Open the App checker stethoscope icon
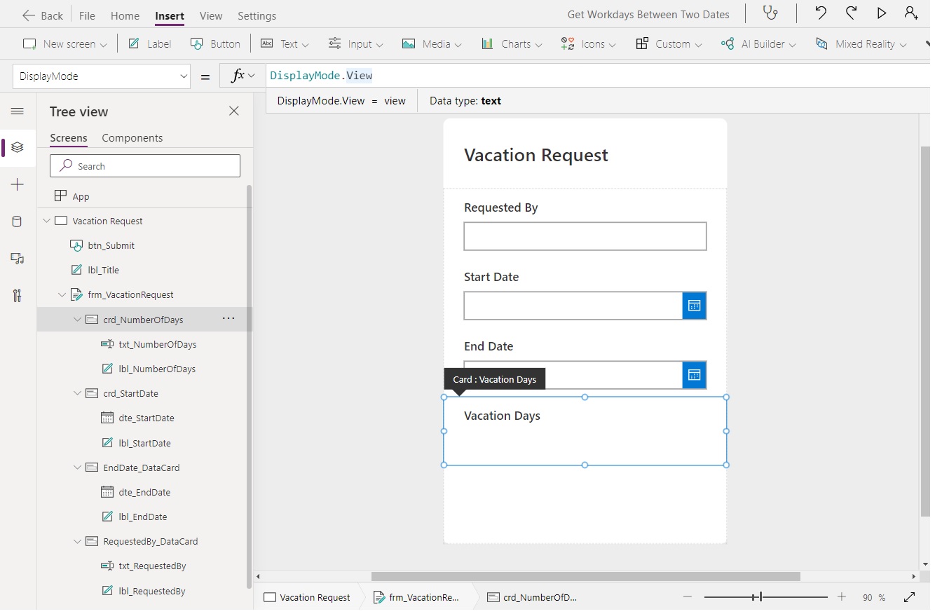The height and width of the screenshot is (614, 935). (771, 12)
